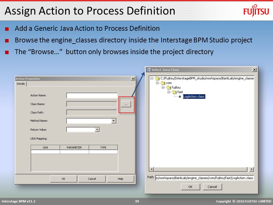Focus the Action Name input field
273x205 pixels.
pyautogui.click(x=92, y=96)
